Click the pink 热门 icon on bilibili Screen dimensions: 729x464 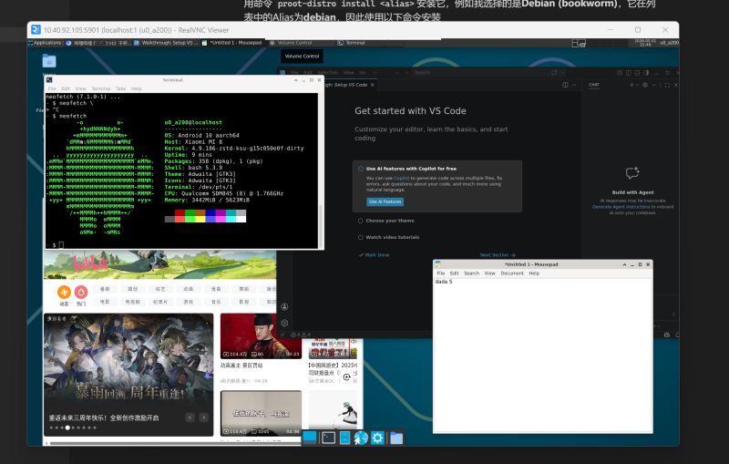pos(81,292)
